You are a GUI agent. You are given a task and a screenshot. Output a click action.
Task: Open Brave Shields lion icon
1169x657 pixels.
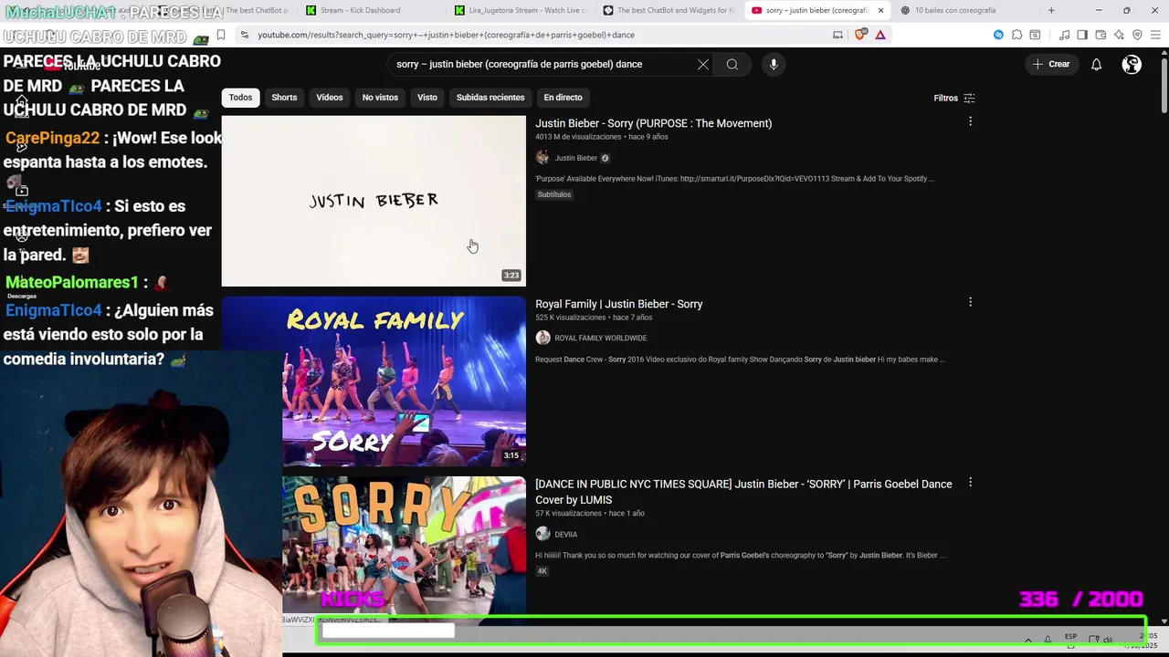(860, 35)
